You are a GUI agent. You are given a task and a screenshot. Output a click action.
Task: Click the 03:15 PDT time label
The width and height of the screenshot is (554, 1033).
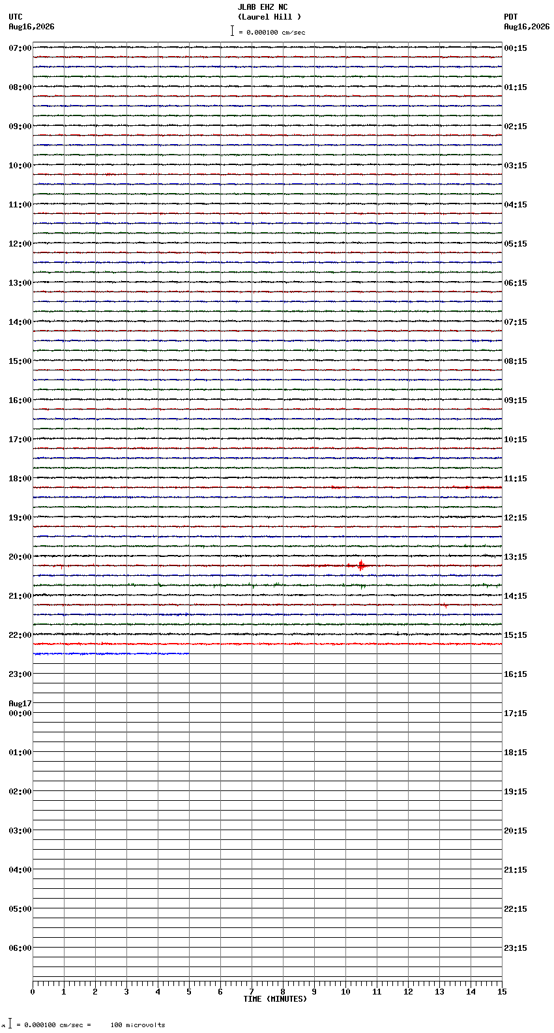516,166
